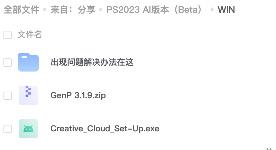This screenshot has width=276, height=150.
Task: Click the current WIN breadcrumb item
Action: 226,10
